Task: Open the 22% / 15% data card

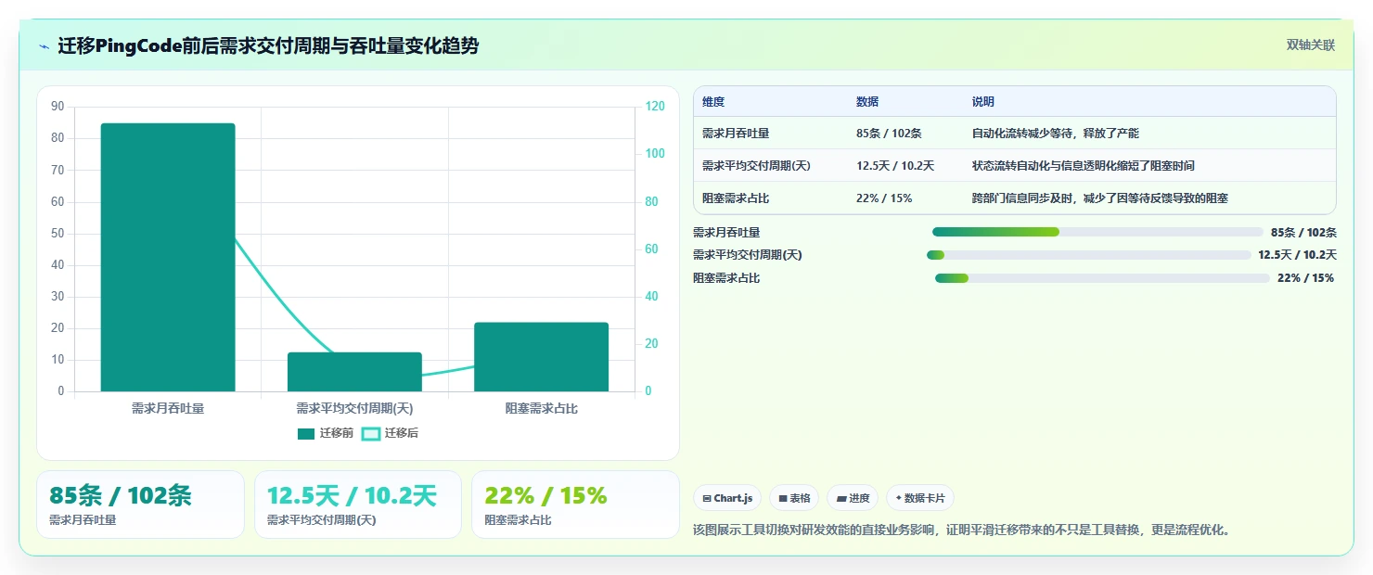Action: (x=575, y=505)
